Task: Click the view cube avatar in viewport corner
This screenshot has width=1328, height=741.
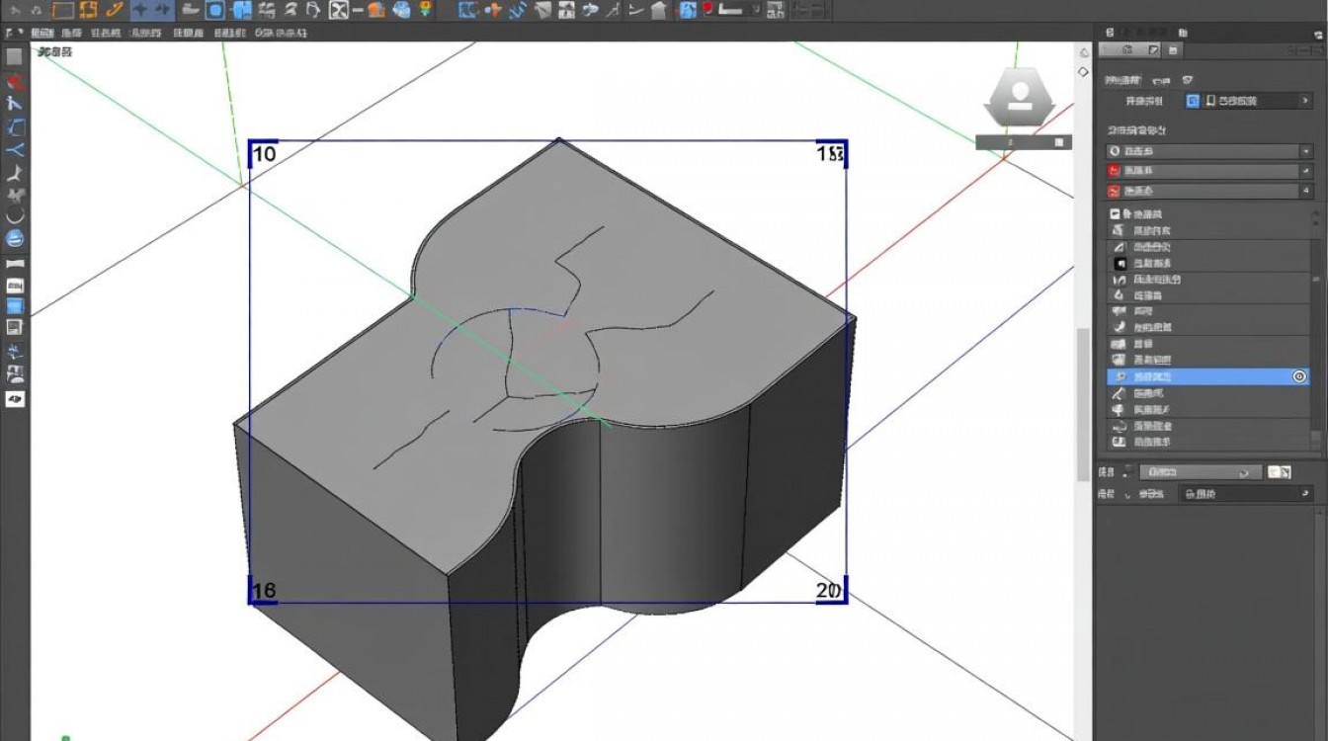Action: click(x=1020, y=96)
